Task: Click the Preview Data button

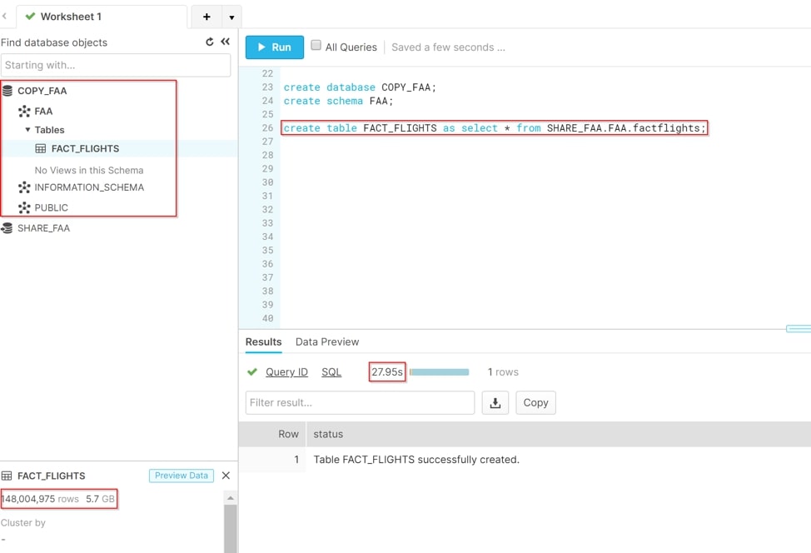Action: point(182,476)
